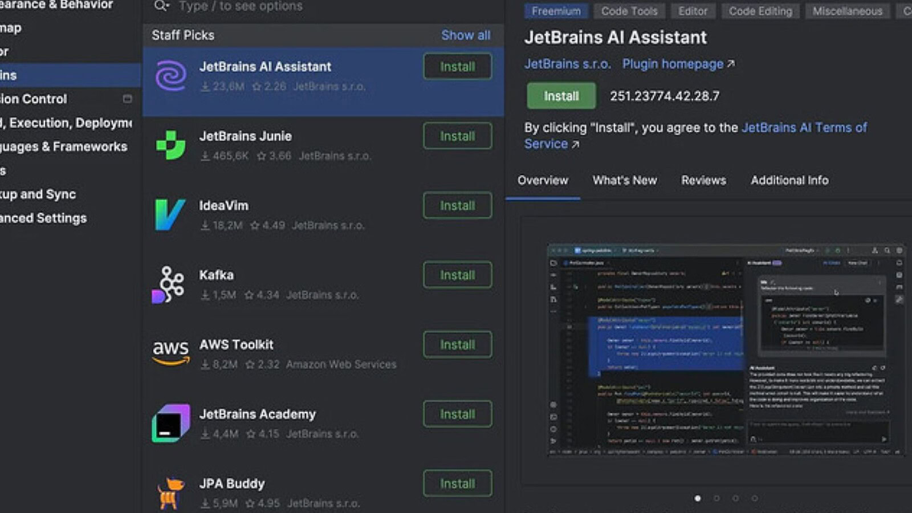Select the Kafka plugin title
The height and width of the screenshot is (513, 912).
[216, 275]
